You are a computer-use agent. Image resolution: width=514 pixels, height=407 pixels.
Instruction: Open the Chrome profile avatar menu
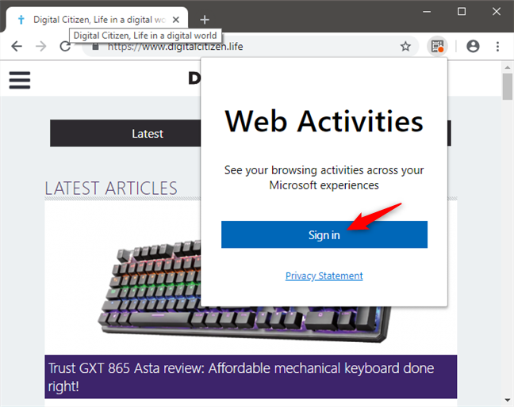point(473,47)
